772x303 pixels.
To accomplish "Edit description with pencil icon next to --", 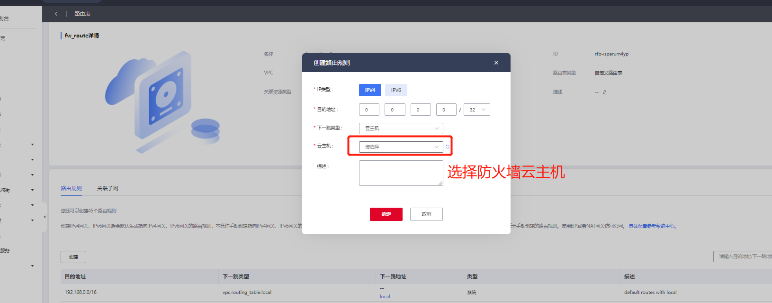I will (x=605, y=92).
